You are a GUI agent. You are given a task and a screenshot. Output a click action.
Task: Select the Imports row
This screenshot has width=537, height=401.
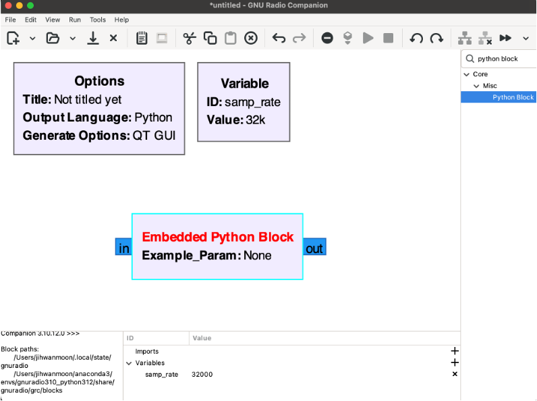tap(292, 351)
